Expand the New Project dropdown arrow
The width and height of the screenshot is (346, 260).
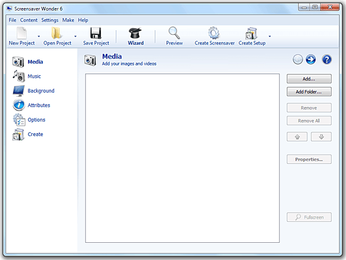(39, 36)
